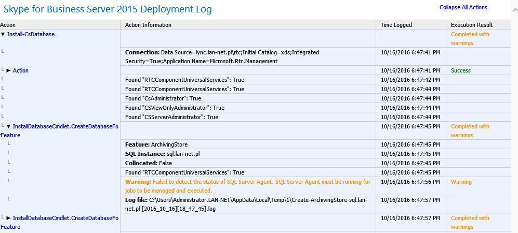
Task: Expand the Action row triangle
Action: 9,70
